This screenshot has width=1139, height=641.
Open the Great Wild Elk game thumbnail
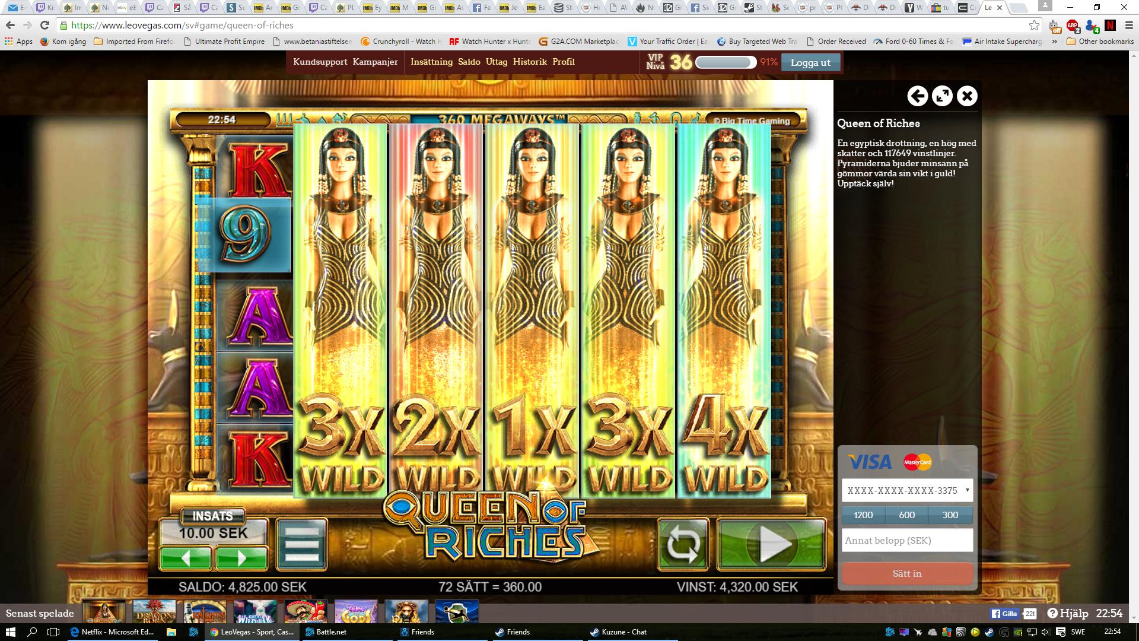click(x=255, y=612)
